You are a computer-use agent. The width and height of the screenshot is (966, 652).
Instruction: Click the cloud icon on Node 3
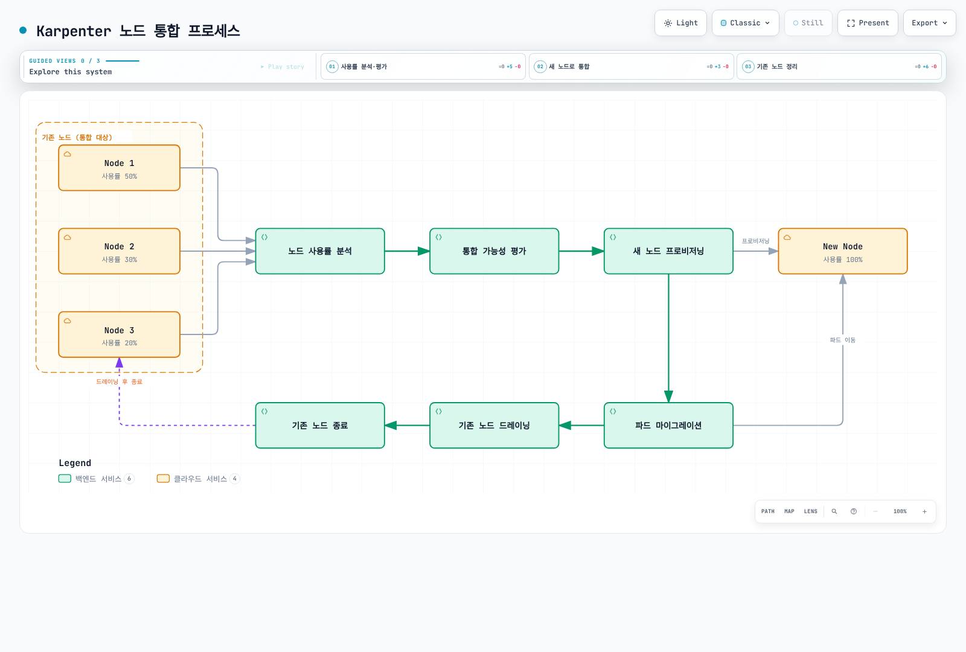(68, 321)
